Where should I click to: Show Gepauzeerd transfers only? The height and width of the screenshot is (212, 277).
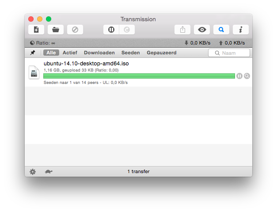[162, 53]
